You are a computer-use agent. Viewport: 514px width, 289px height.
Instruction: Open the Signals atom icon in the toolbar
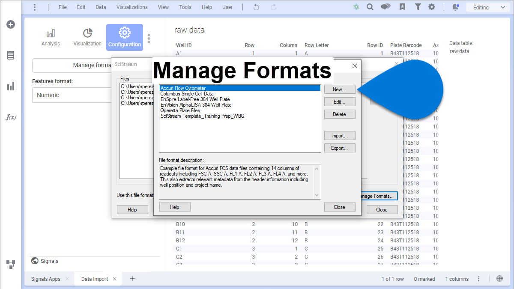point(356,7)
